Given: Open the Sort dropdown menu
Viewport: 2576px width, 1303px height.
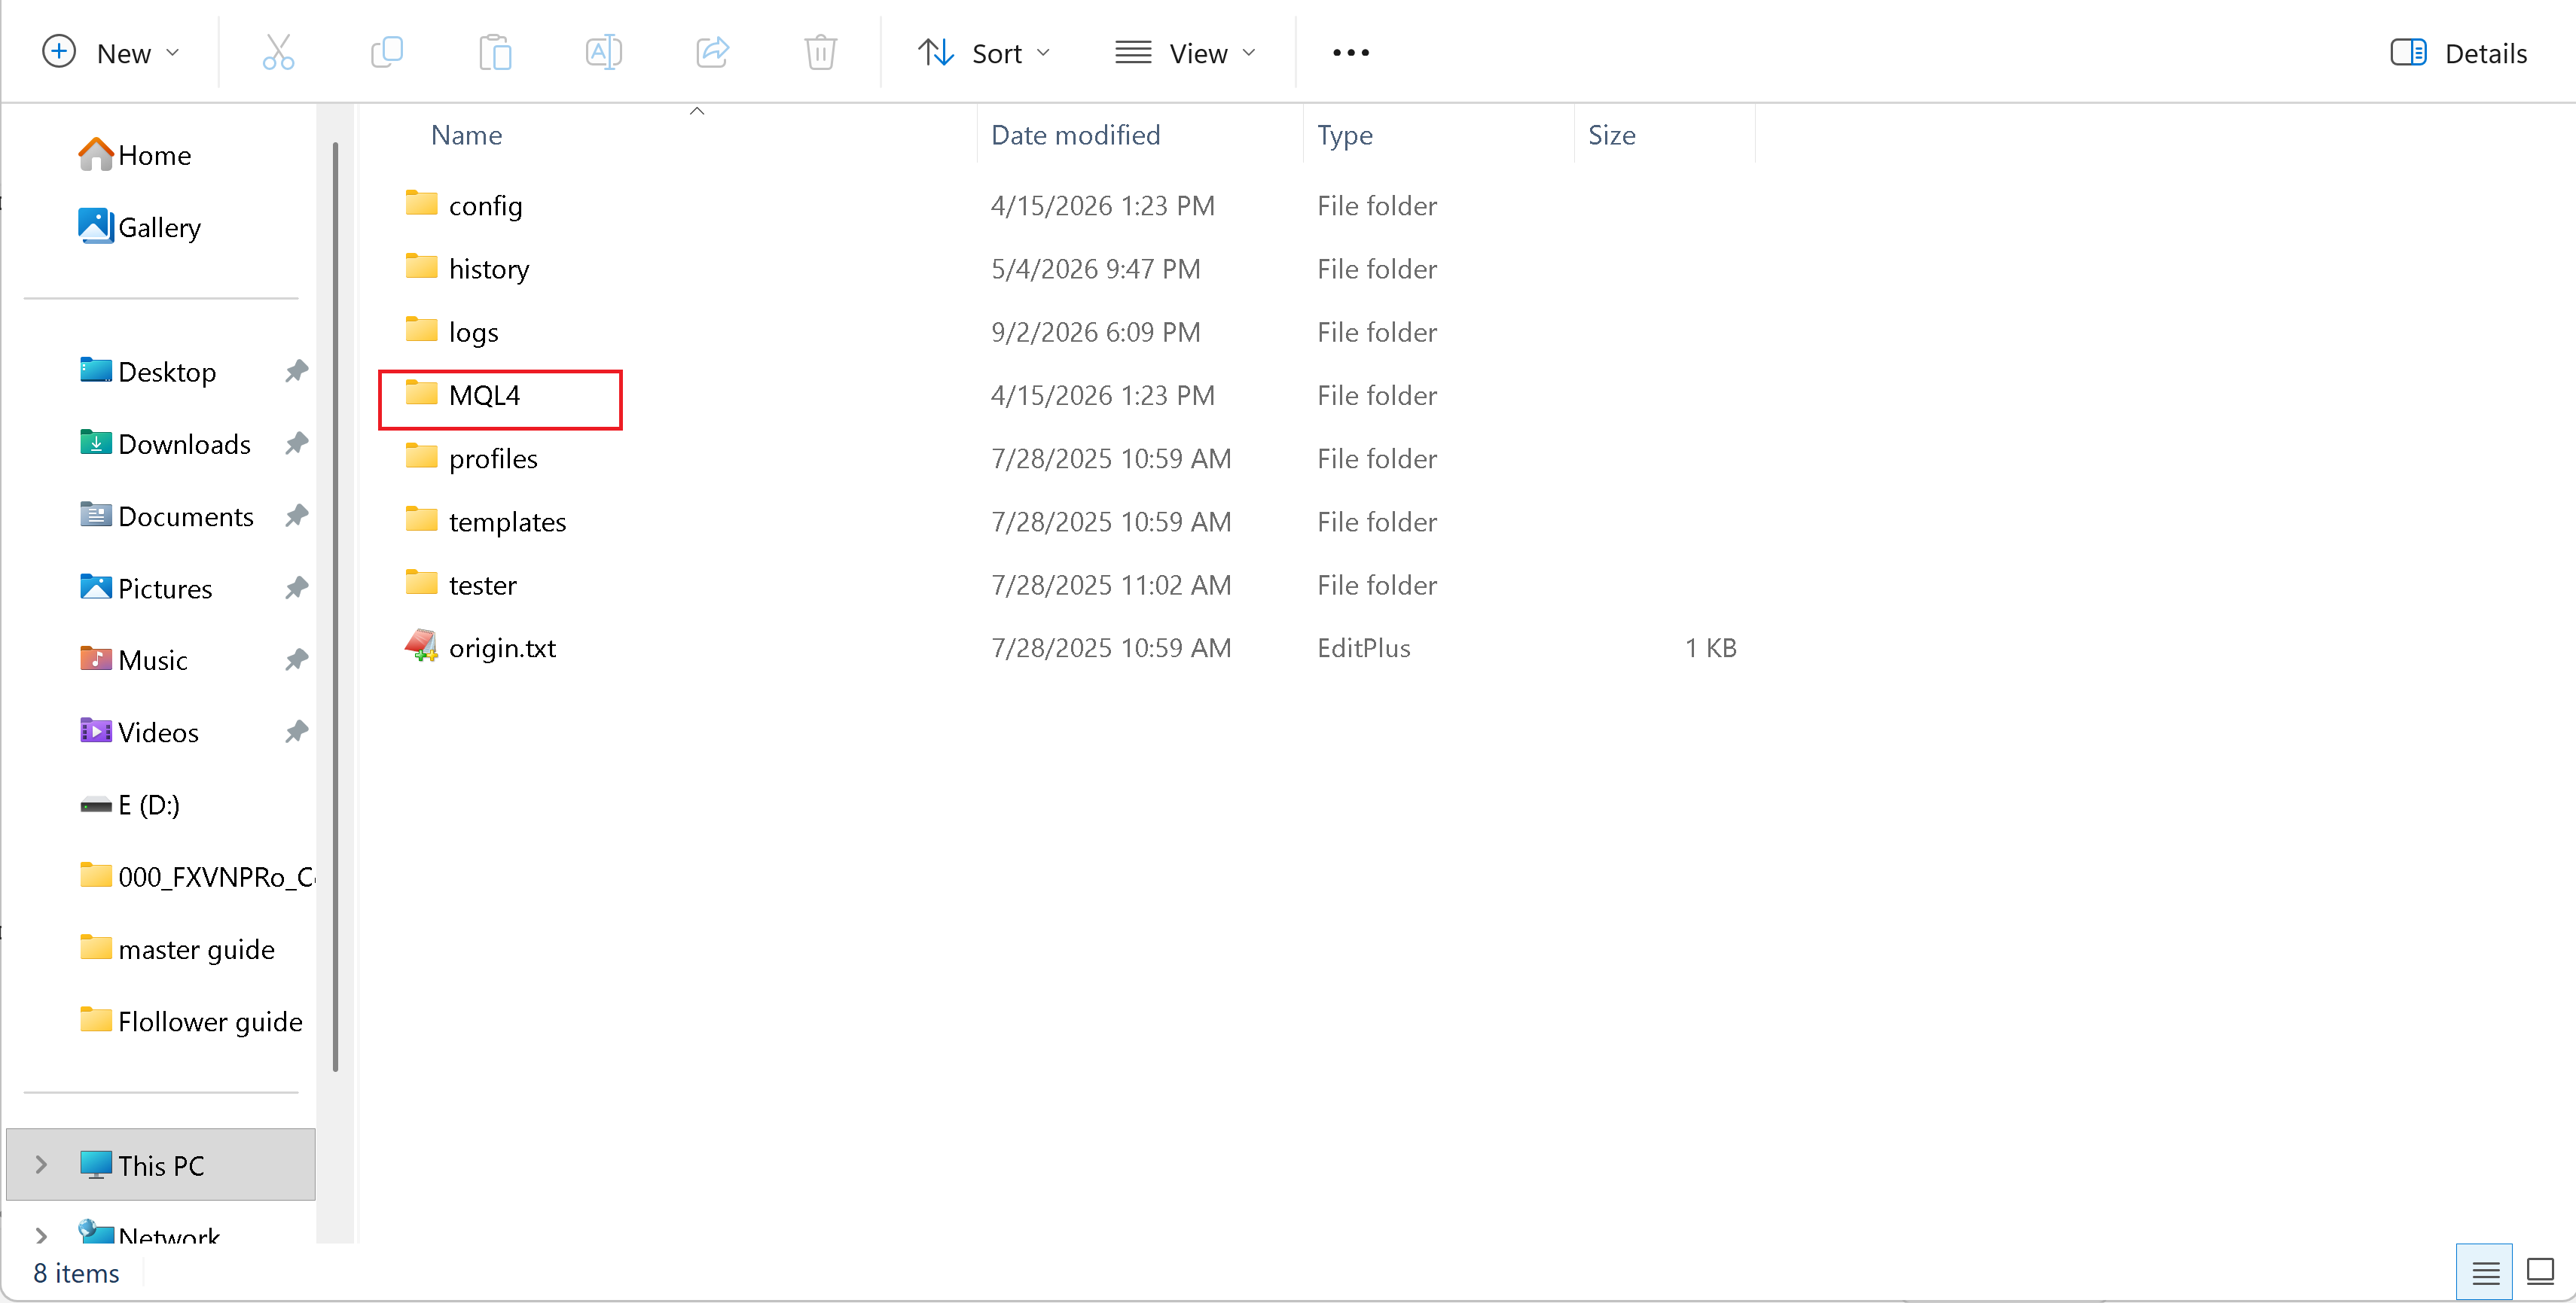Looking at the screenshot, I should (x=985, y=52).
